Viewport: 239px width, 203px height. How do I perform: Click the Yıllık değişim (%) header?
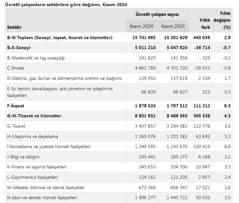[x=222, y=20]
